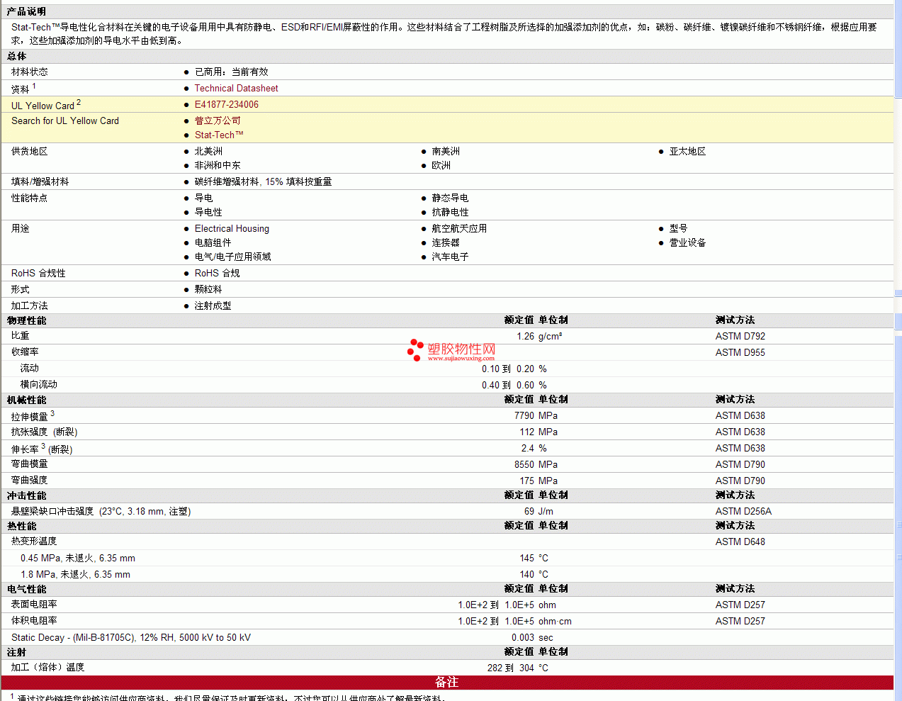Image resolution: width=902 pixels, height=701 pixels.
Task: Click the 表面电阻率 row label
Action: click(34, 605)
